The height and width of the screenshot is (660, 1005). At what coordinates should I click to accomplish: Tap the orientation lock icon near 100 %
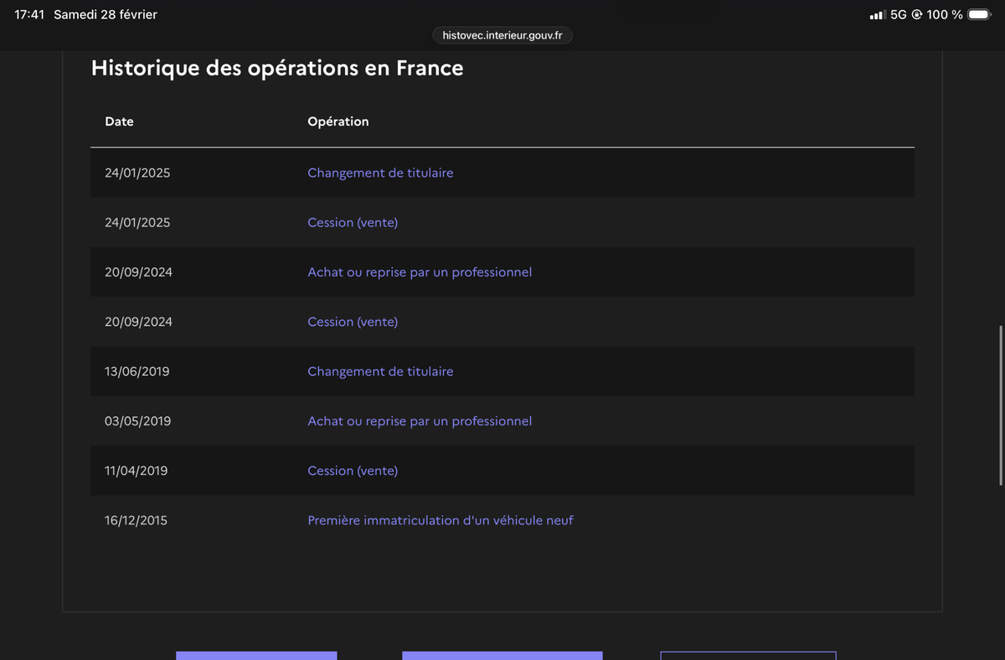(x=917, y=15)
